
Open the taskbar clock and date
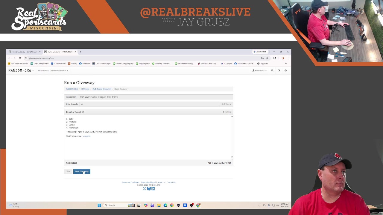(285, 205)
